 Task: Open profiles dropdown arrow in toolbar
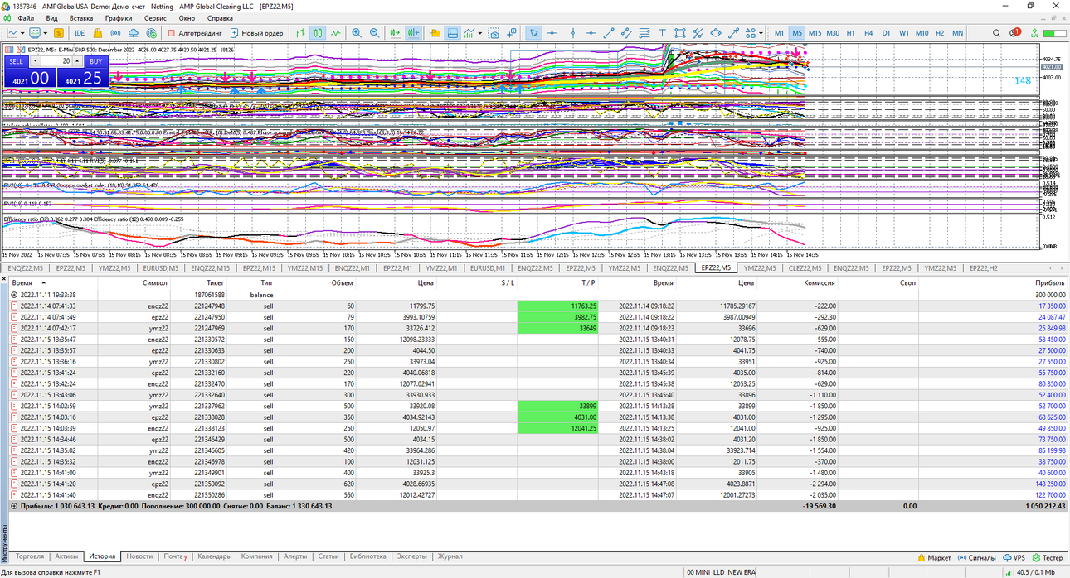[x=46, y=33]
